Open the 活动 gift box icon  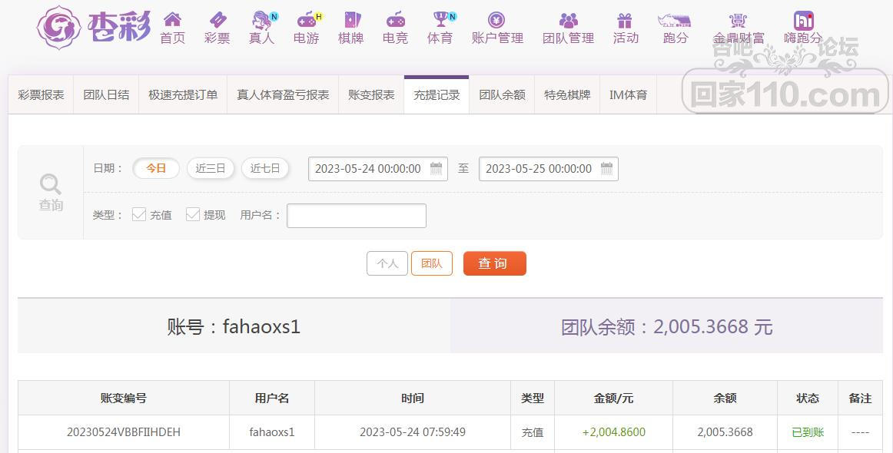(x=625, y=20)
